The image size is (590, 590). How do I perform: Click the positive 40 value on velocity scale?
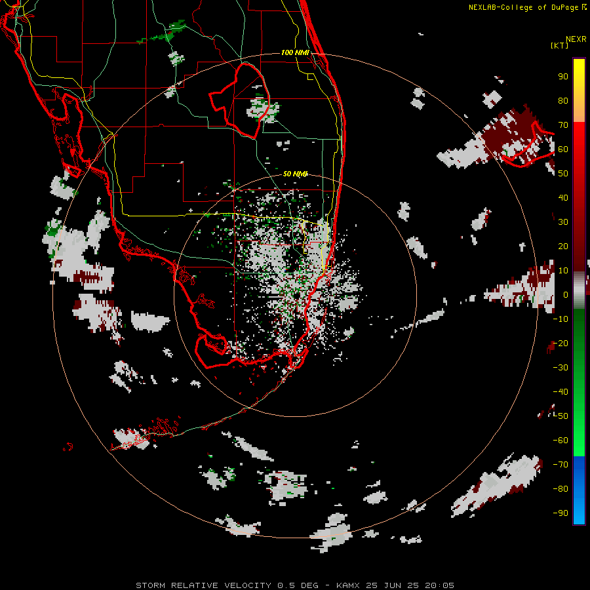tap(563, 197)
